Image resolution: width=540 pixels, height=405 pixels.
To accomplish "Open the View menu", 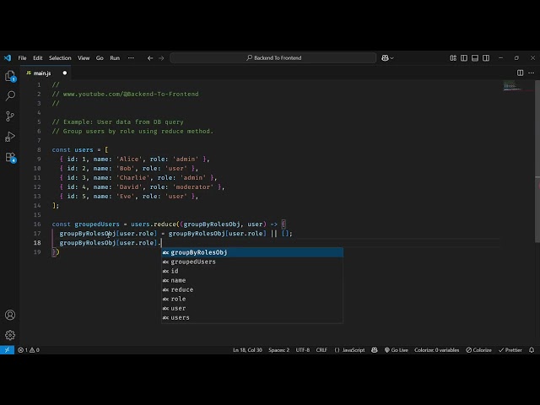I will (84, 58).
